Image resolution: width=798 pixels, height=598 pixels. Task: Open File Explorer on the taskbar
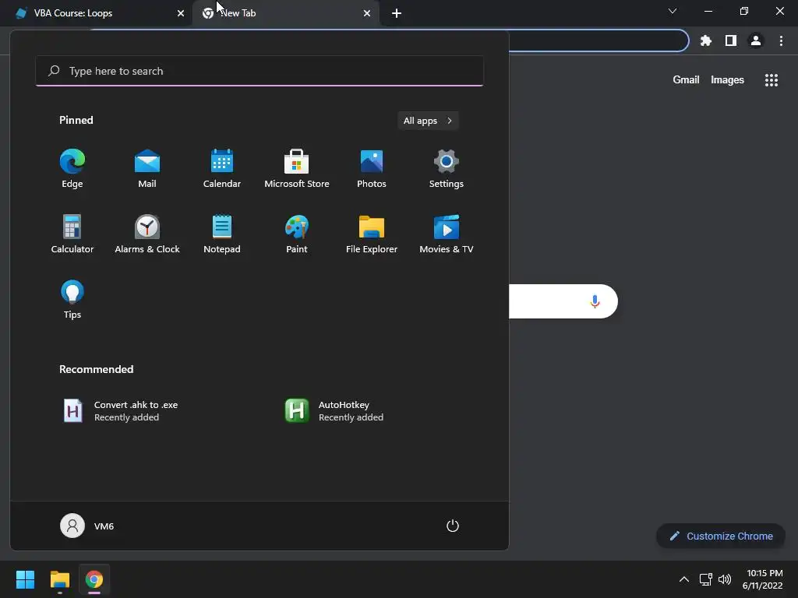pos(59,579)
